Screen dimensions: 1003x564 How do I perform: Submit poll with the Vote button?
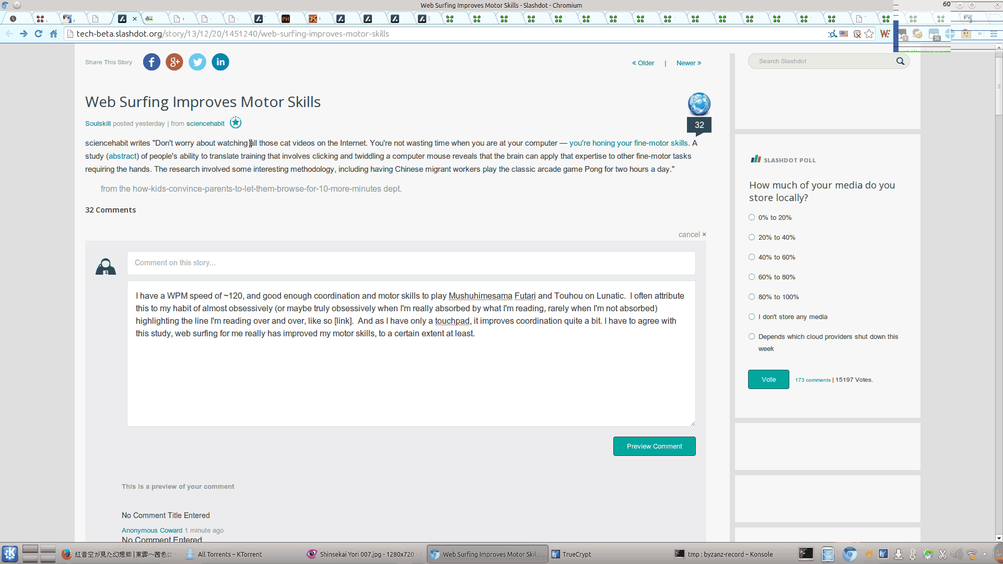768,379
